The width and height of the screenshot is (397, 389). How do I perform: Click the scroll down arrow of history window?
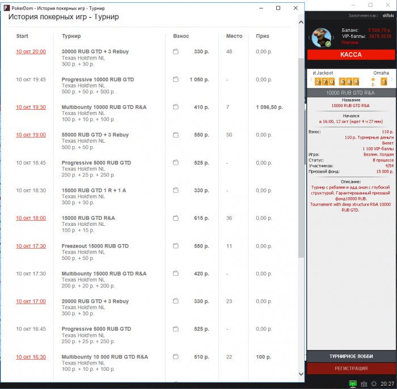(301, 374)
